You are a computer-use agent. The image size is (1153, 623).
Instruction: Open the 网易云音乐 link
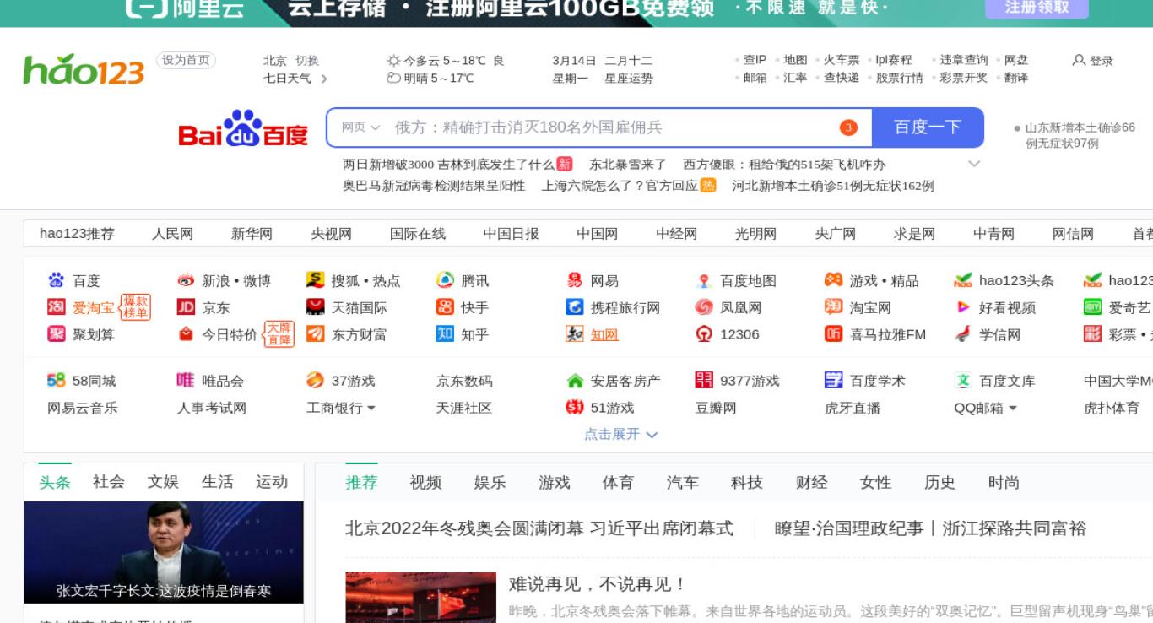click(83, 409)
